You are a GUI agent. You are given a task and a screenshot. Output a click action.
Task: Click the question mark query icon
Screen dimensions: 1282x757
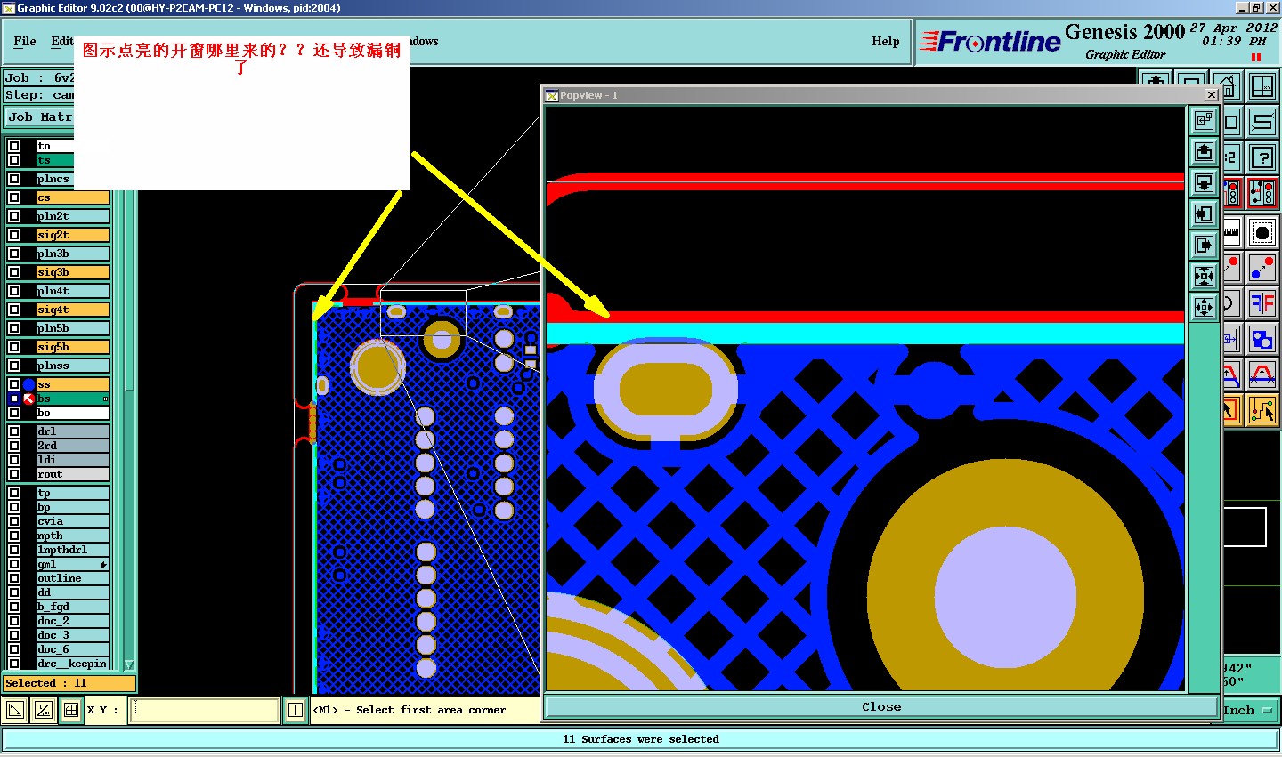pos(1262,157)
